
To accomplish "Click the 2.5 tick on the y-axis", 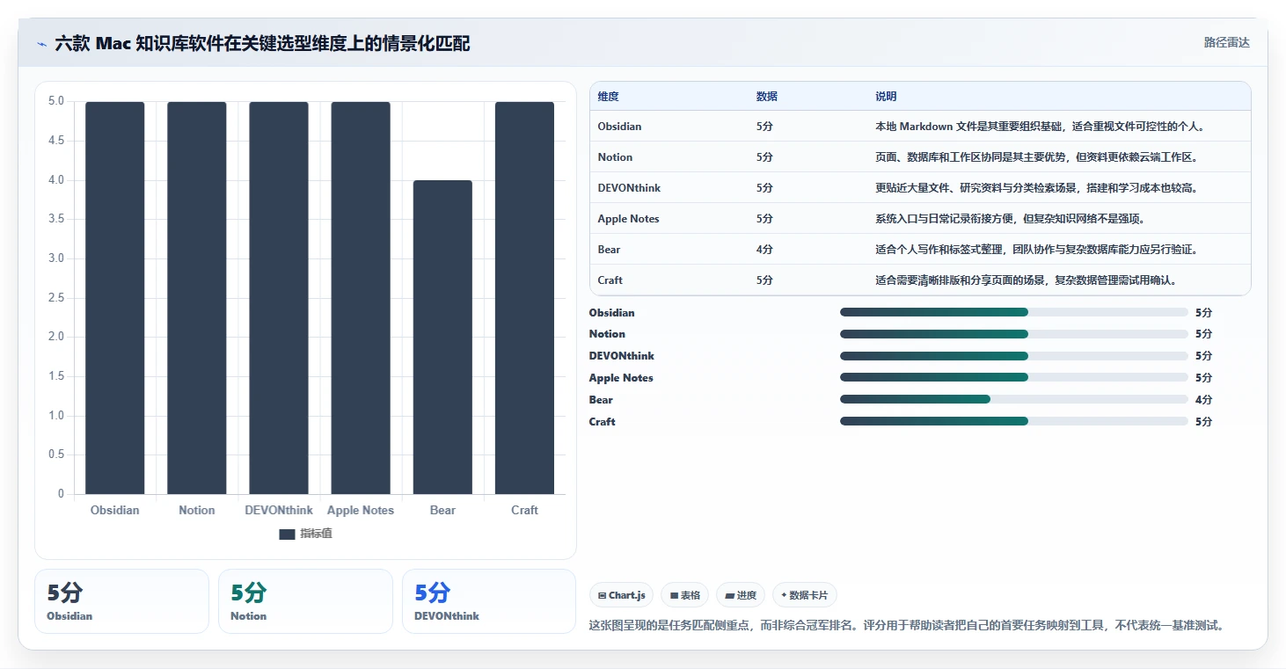I will pos(56,298).
